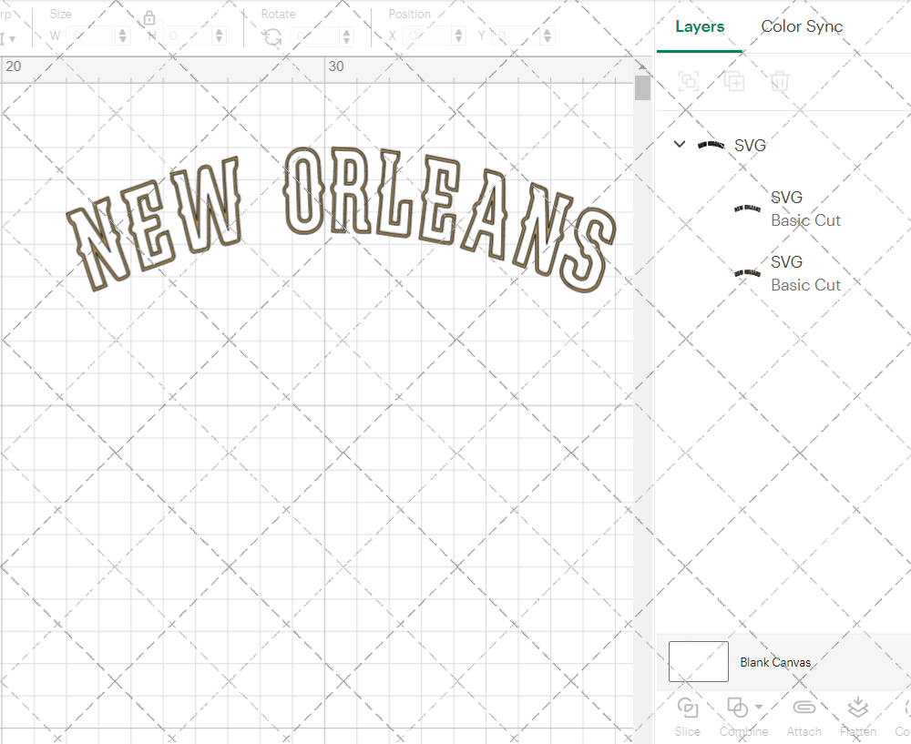Click the Flatten tool

tap(858, 718)
